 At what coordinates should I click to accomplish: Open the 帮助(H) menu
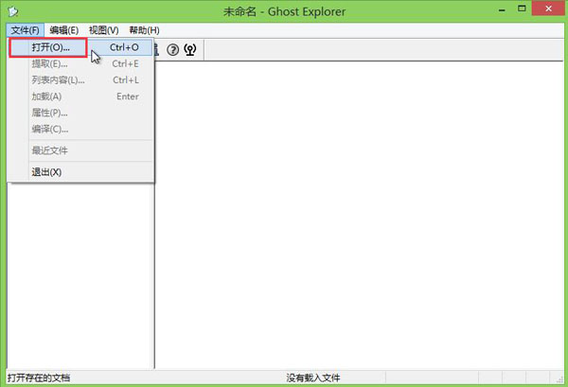tap(144, 30)
